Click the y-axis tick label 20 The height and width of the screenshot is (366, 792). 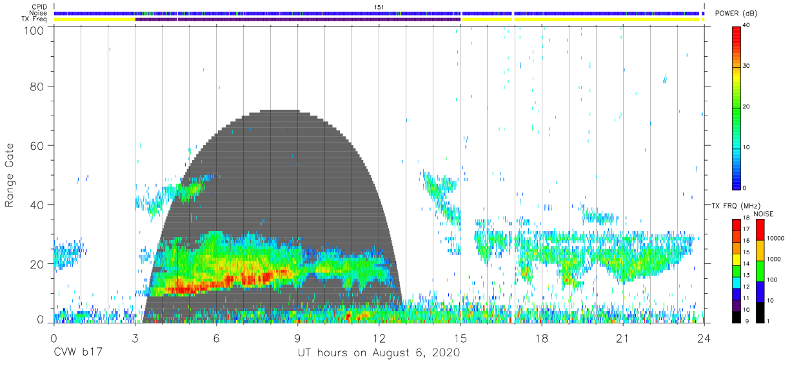pos(37,264)
